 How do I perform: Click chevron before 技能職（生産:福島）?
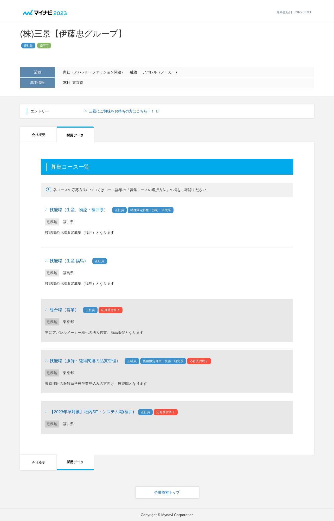(x=46, y=260)
